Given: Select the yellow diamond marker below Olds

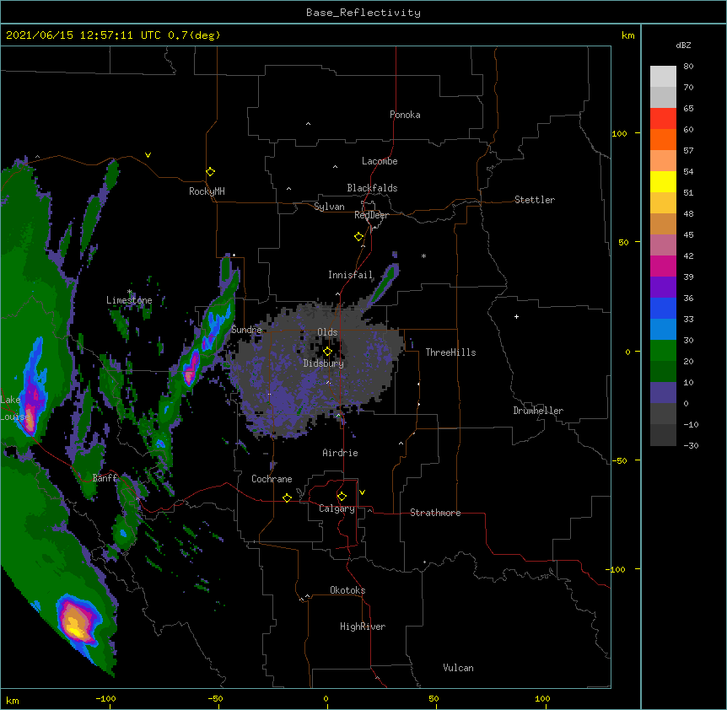Looking at the screenshot, I should pos(327,351).
